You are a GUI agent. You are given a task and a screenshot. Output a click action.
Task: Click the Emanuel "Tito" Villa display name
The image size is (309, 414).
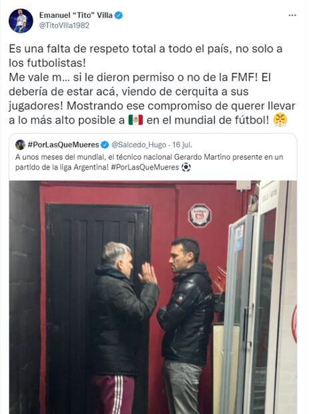click(76, 15)
